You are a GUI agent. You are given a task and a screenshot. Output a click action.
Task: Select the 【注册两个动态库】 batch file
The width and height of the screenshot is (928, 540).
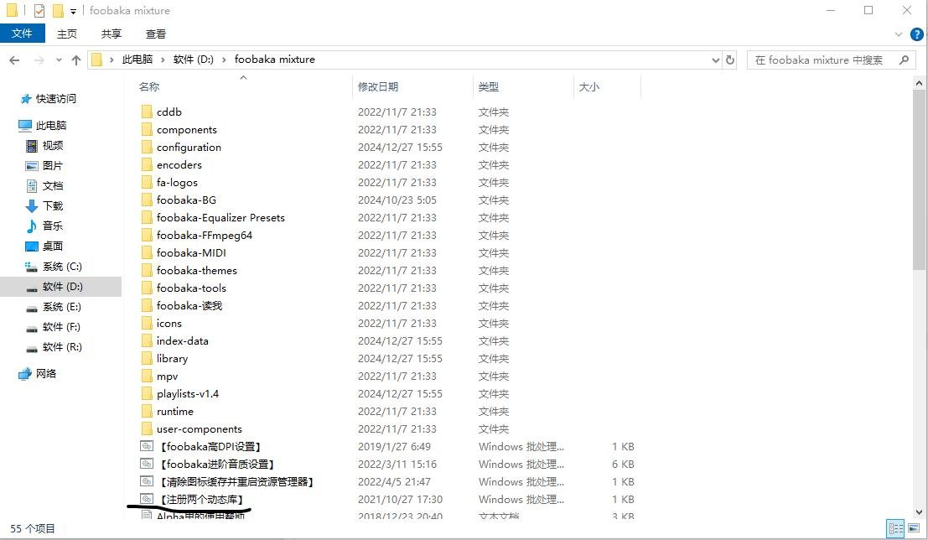(x=201, y=500)
